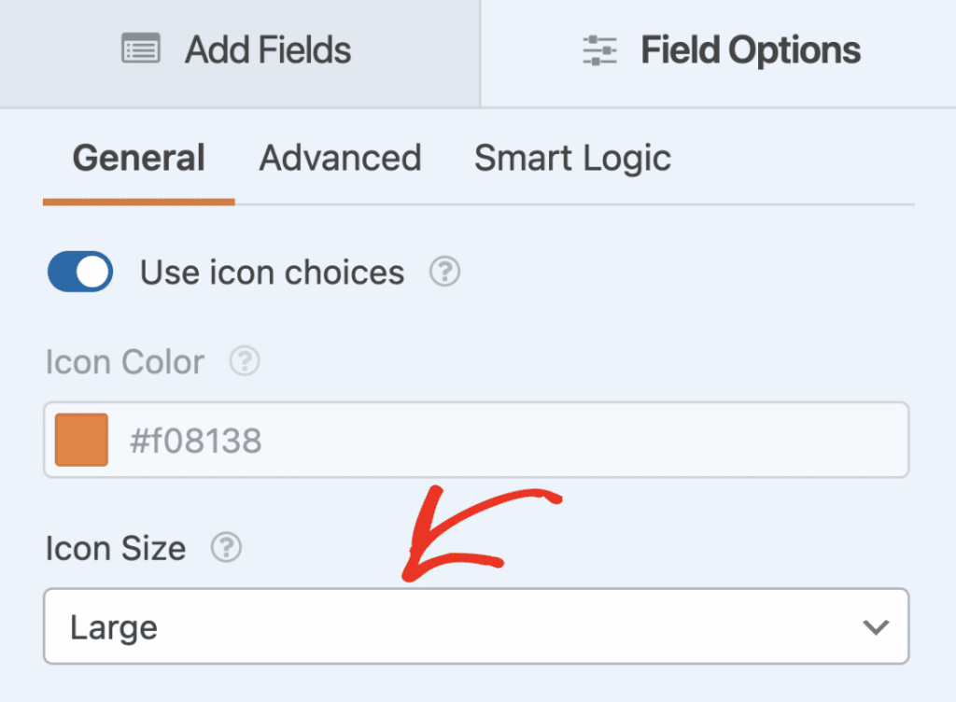Click the Field Options sliders icon
Viewport: 956px width, 702px height.
coord(601,50)
